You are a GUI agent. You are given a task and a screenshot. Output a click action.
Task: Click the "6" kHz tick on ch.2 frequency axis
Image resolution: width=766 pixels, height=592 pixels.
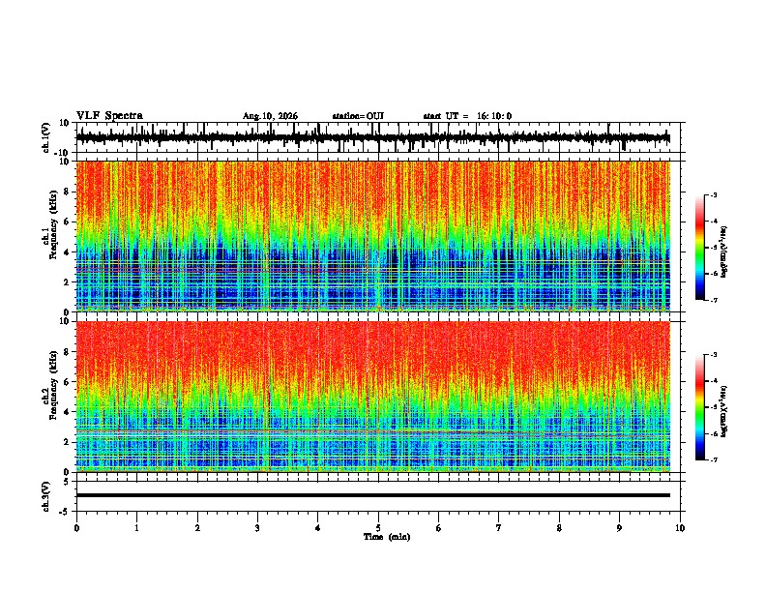click(x=67, y=382)
